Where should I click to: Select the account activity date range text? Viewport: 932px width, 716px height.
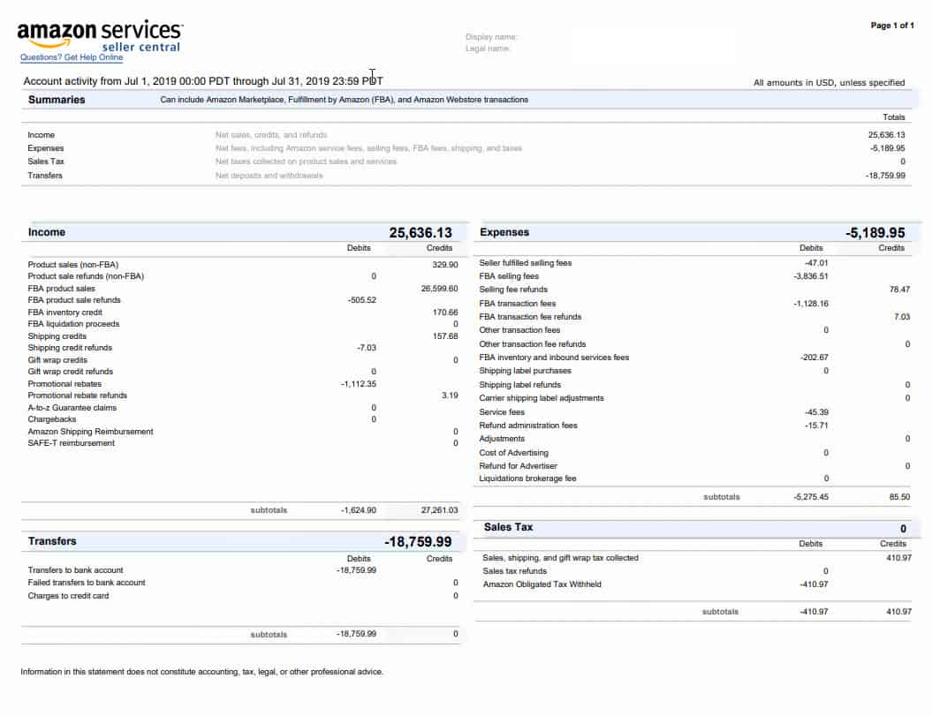coord(203,81)
